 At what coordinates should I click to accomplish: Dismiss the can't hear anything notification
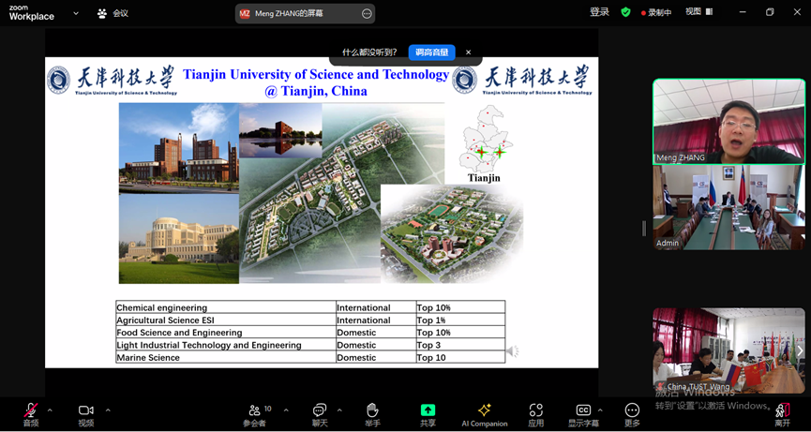468,52
